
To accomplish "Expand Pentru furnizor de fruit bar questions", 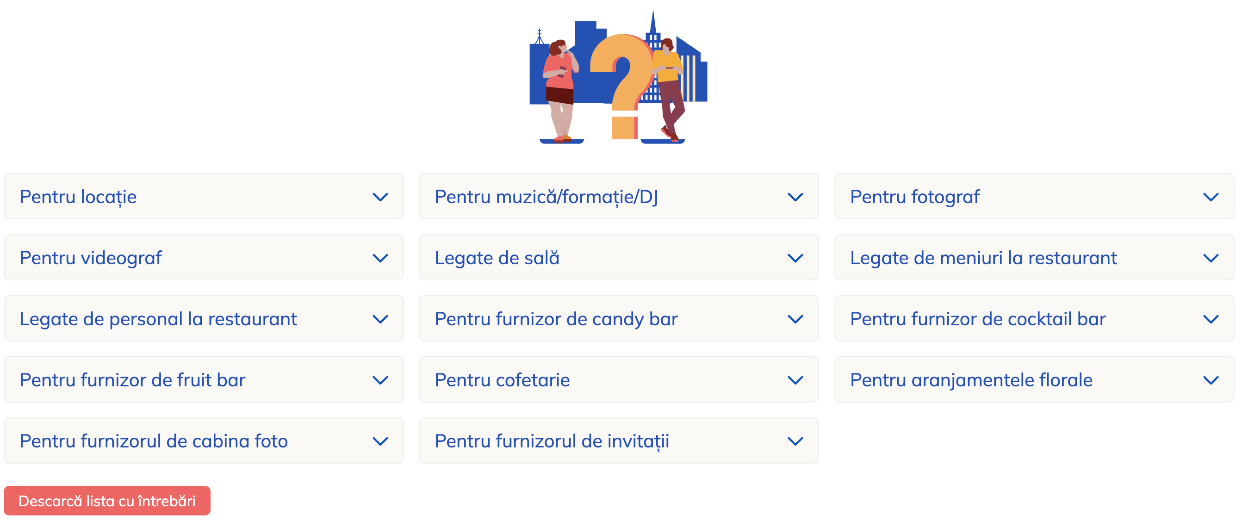I will point(204,380).
